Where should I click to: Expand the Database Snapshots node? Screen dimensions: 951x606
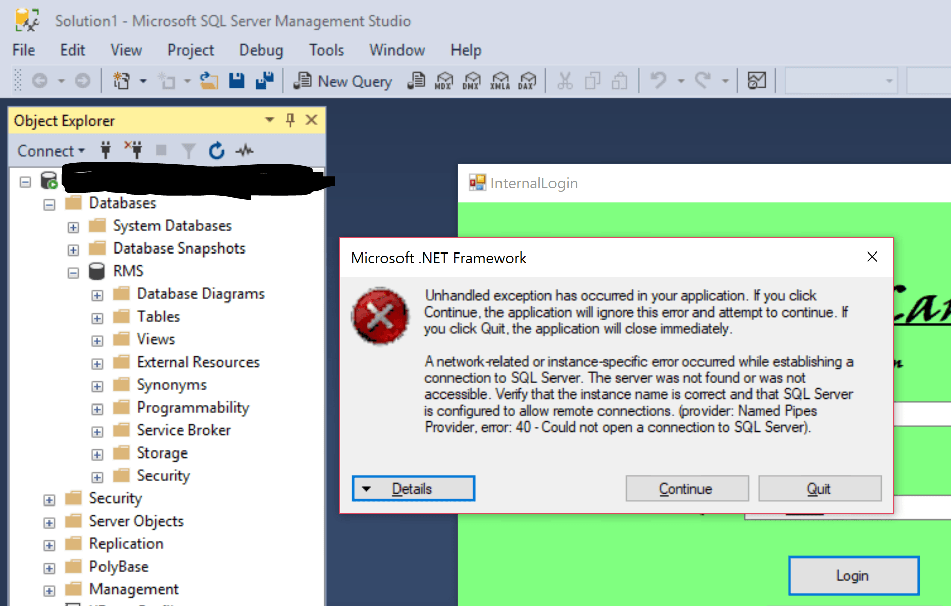click(x=73, y=250)
